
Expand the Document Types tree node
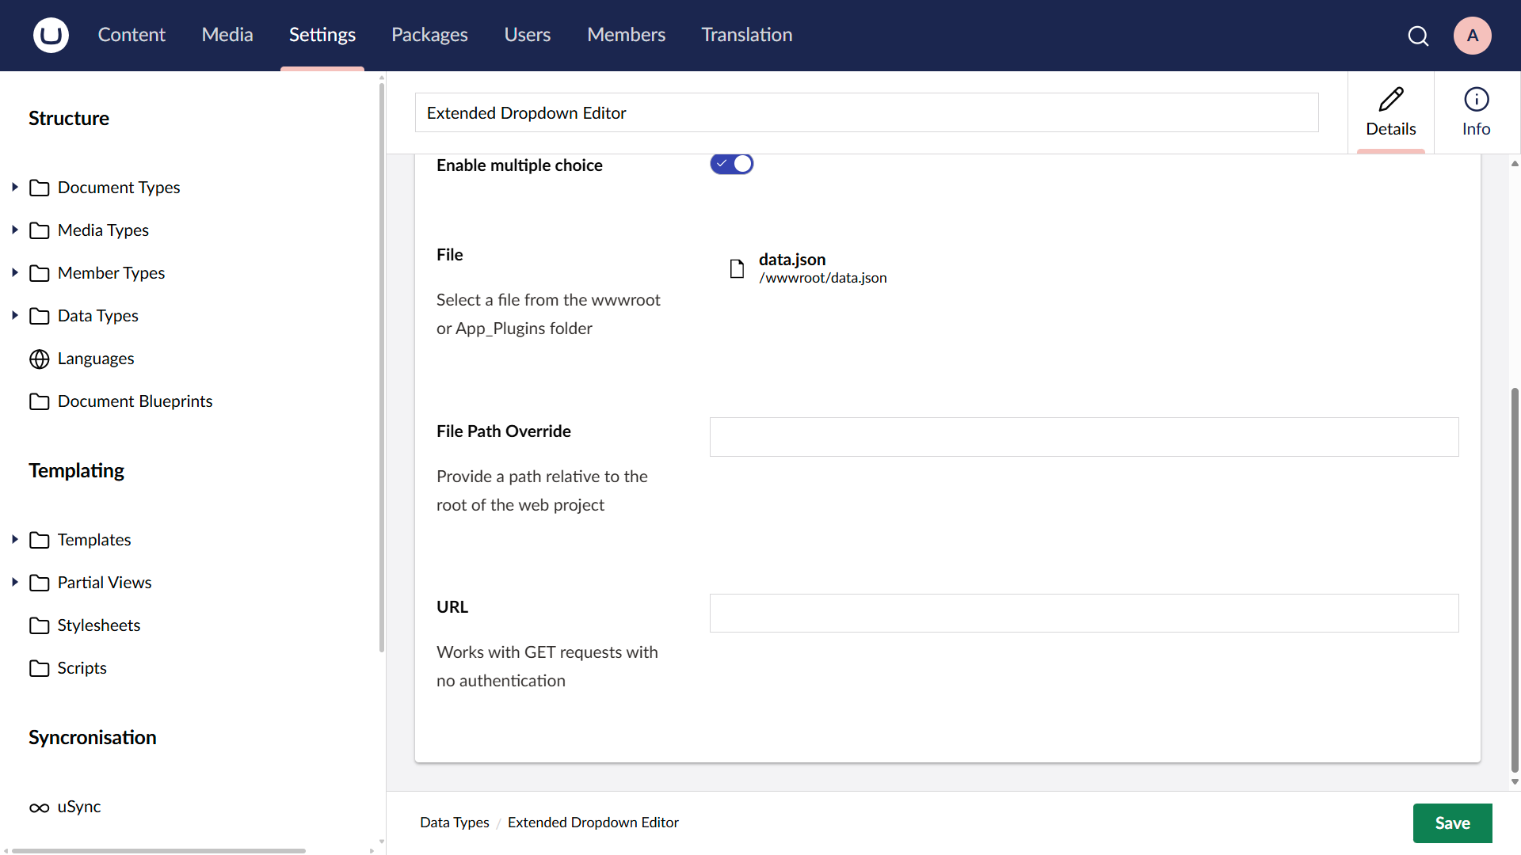pos(14,187)
